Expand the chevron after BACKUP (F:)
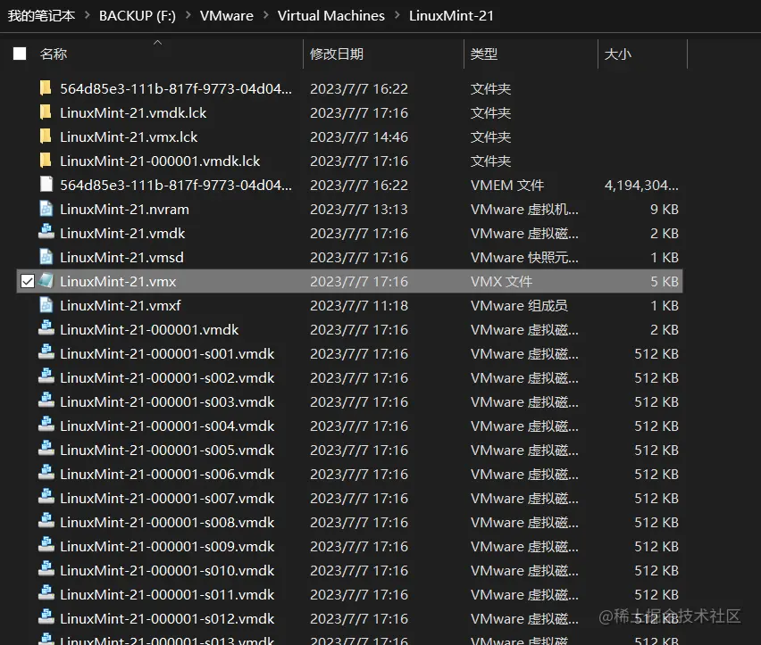Screen dimensions: 761x645 pos(188,15)
